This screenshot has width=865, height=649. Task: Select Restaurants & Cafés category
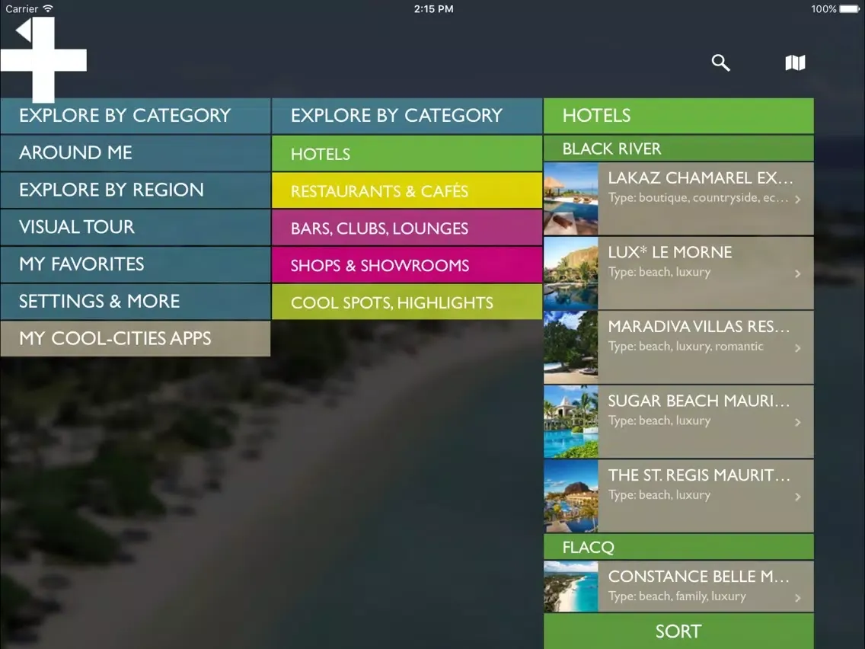click(x=407, y=190)
